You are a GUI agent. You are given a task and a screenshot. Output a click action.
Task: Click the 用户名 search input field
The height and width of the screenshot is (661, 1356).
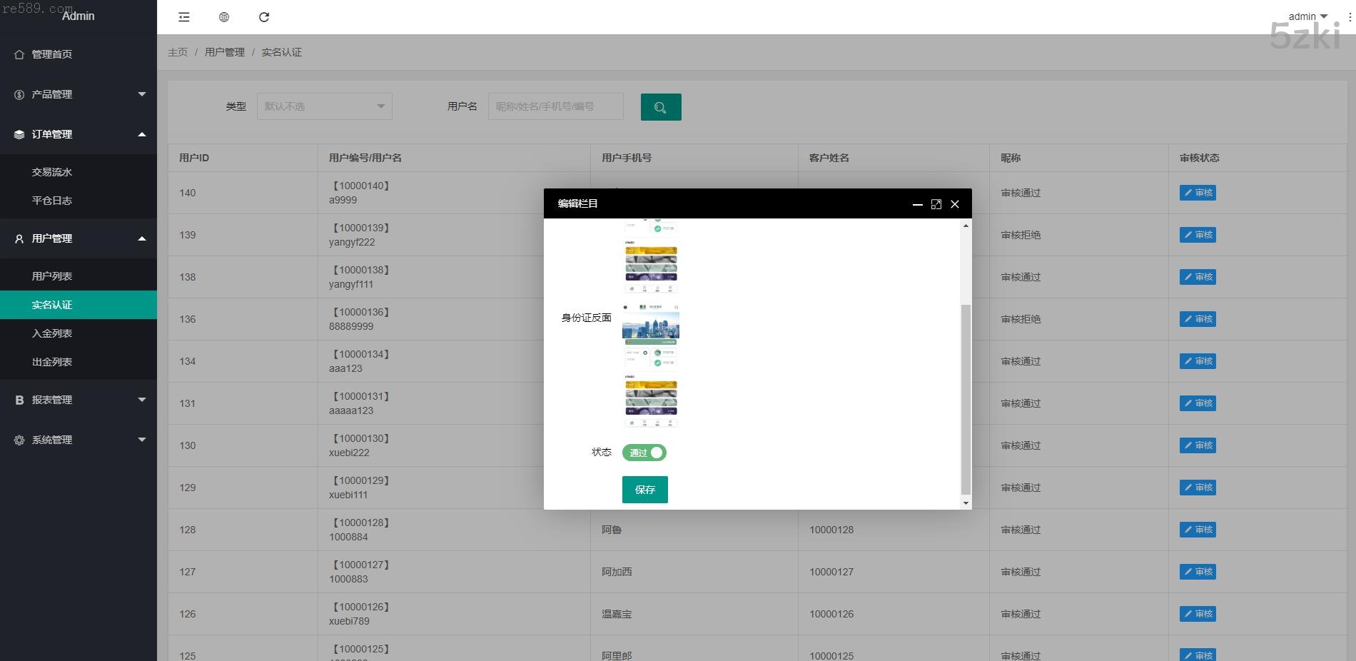click(555, 106)
